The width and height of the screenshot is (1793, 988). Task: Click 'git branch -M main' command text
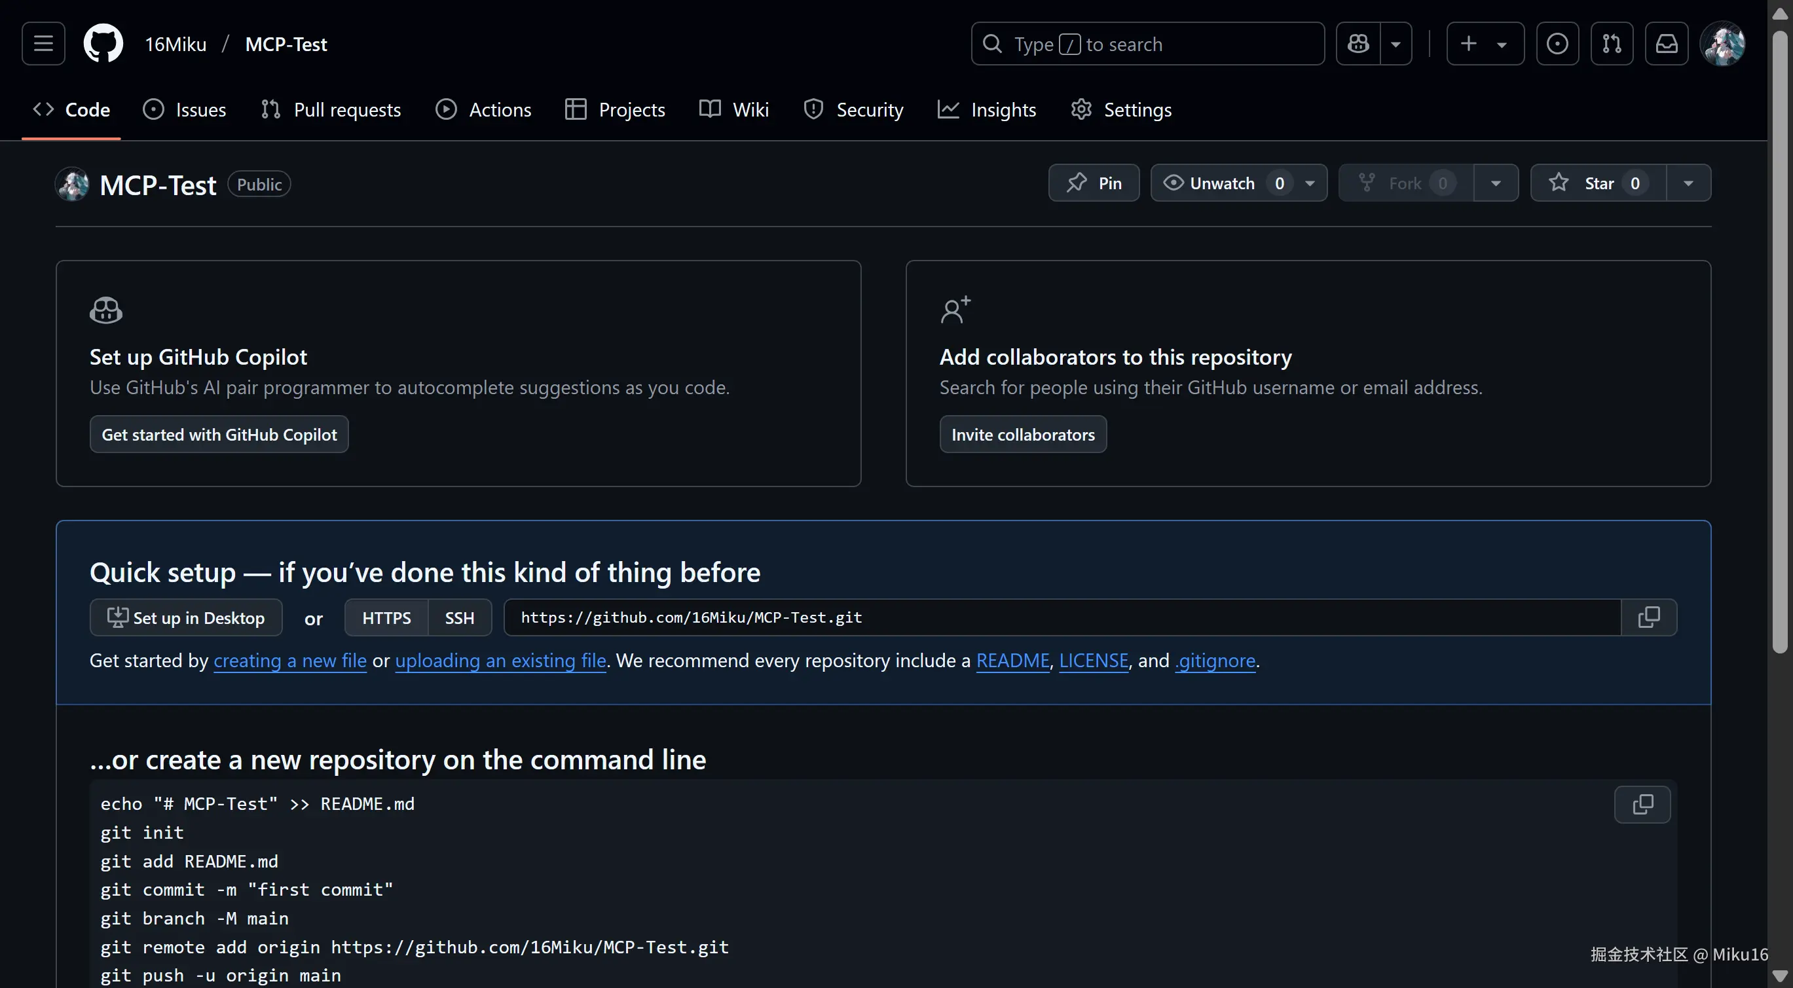[x=194, y=919]
